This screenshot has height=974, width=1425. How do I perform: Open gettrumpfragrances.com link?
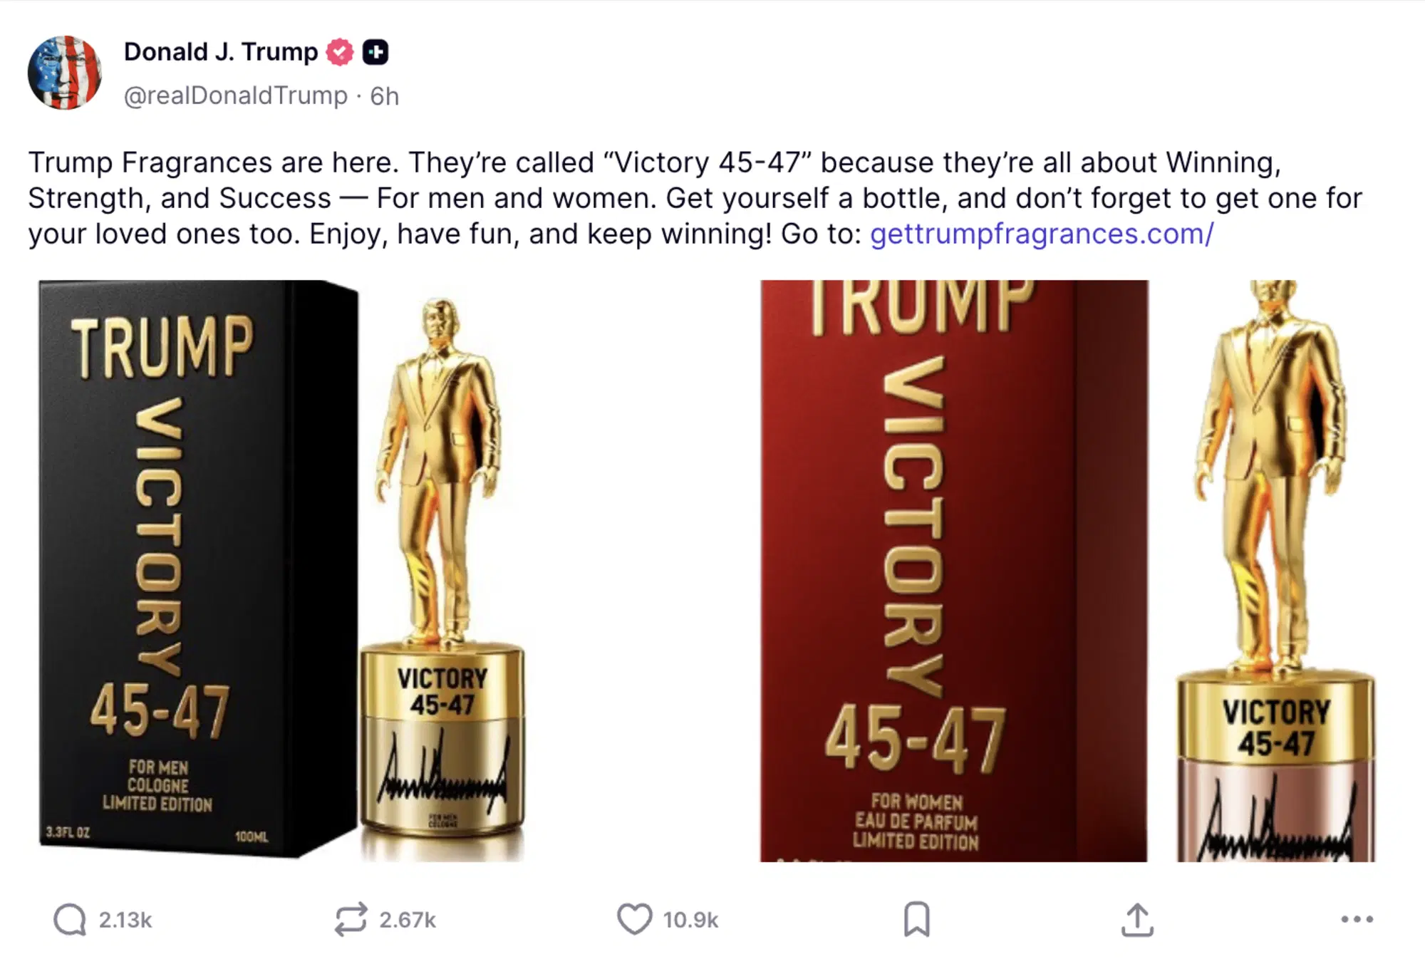1042,234
